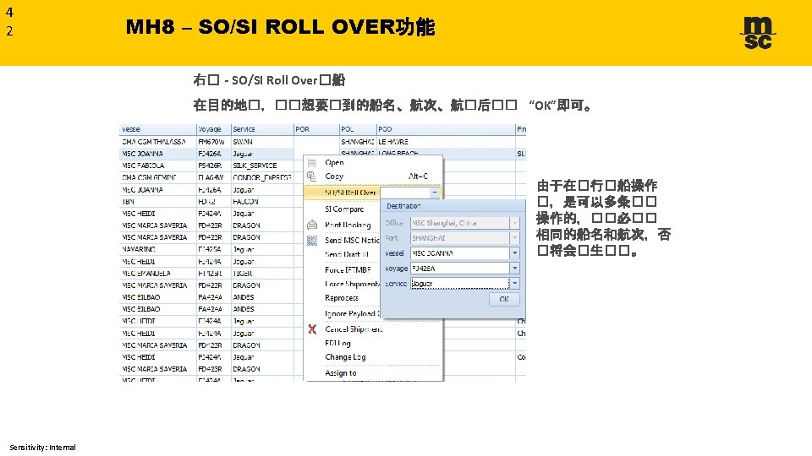Select the NAVARINO vessel cell
The width and height of the screenshot is (812, 456).
coord(157,249)
